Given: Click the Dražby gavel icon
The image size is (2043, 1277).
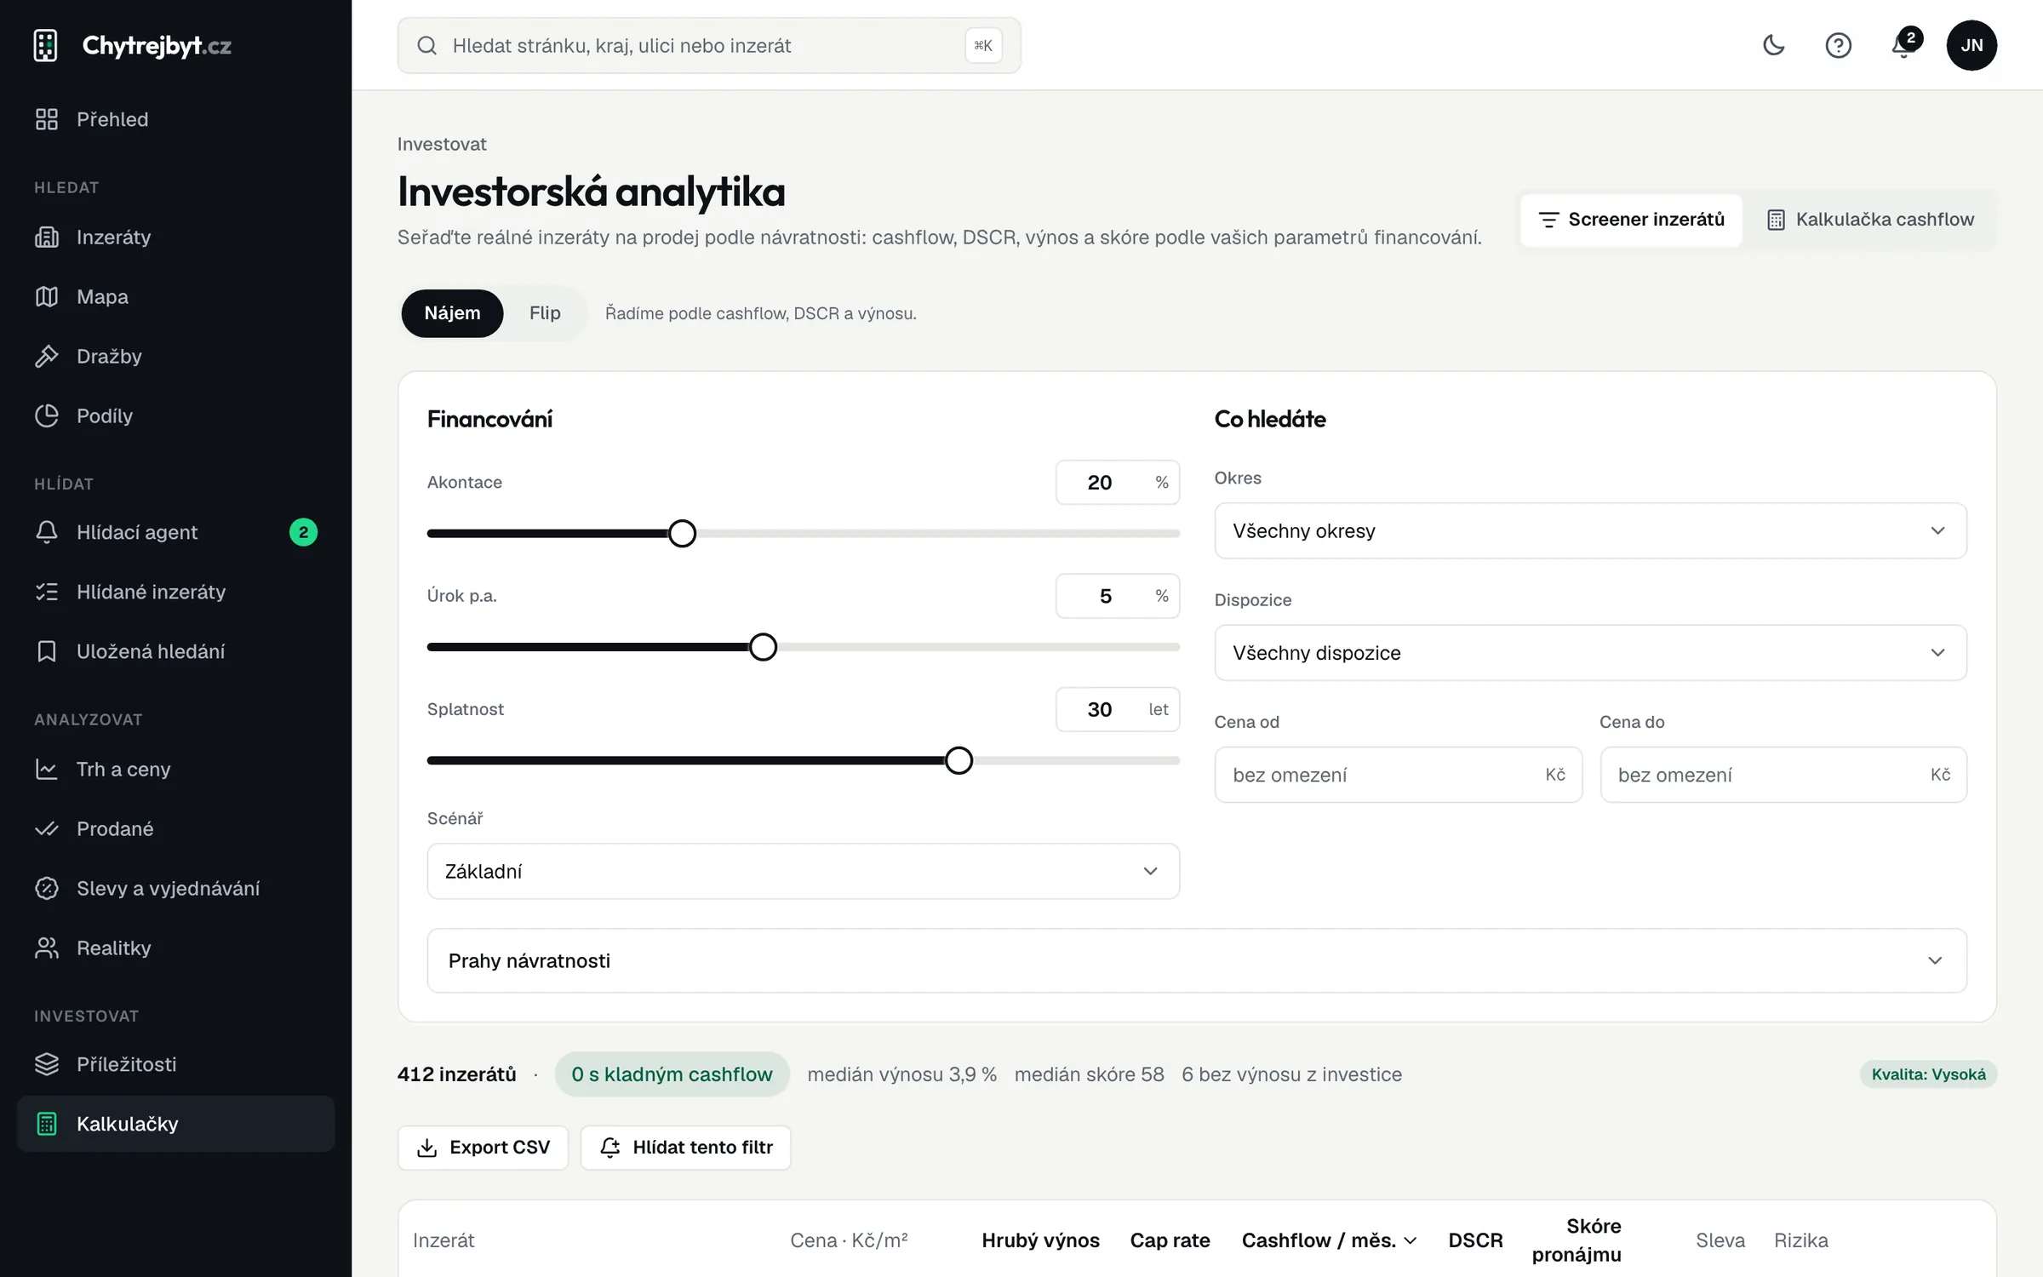Looking at the screenshot, I should coord(47,356).
